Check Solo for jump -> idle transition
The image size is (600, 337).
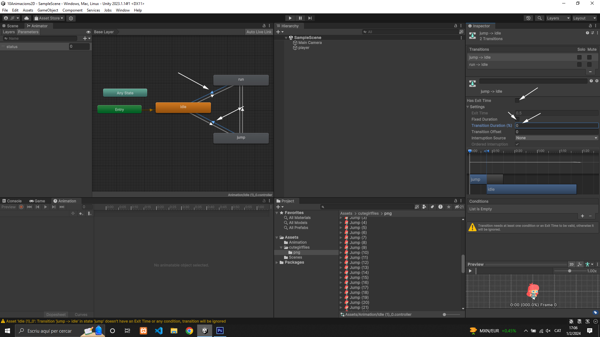tap(579, 57)
